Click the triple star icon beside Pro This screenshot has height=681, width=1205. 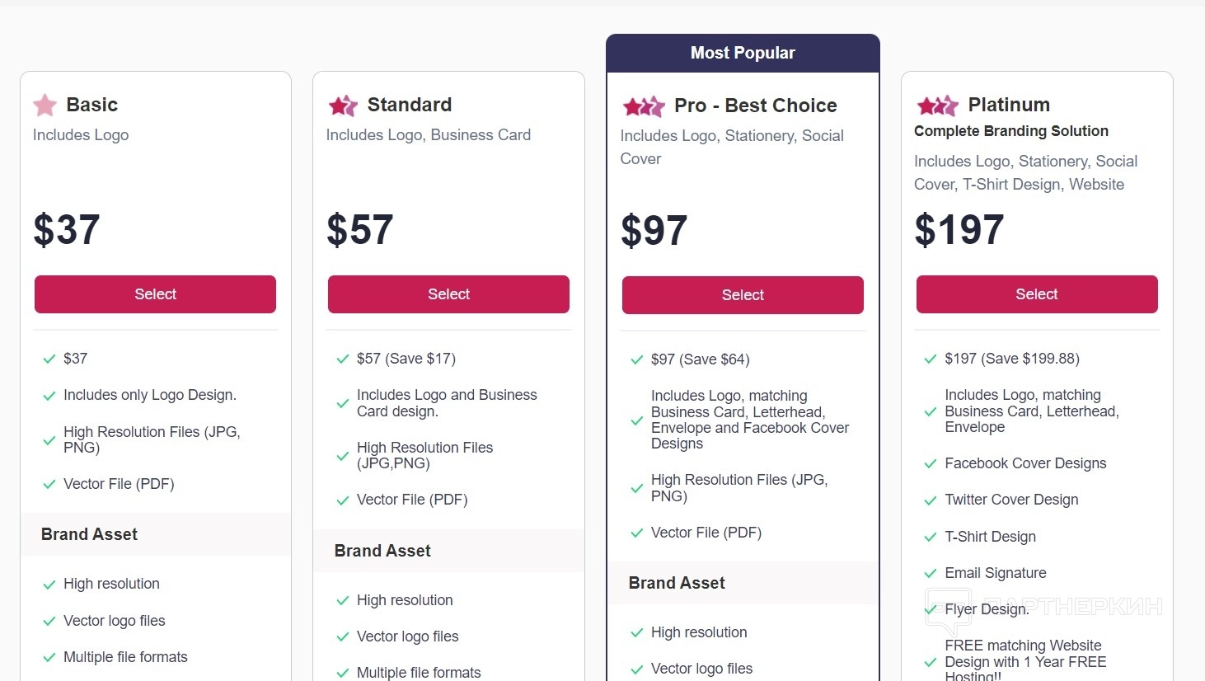point(643,106)
